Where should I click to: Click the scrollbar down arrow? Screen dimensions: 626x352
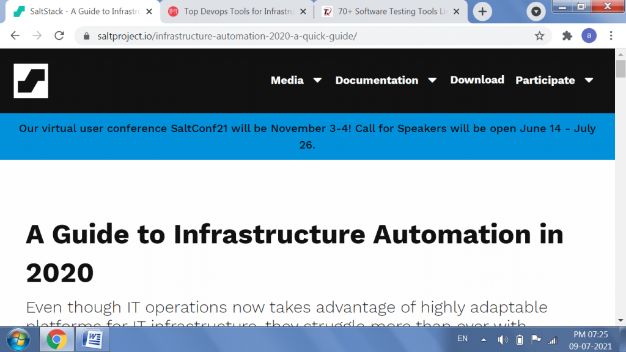click(620, 320)
